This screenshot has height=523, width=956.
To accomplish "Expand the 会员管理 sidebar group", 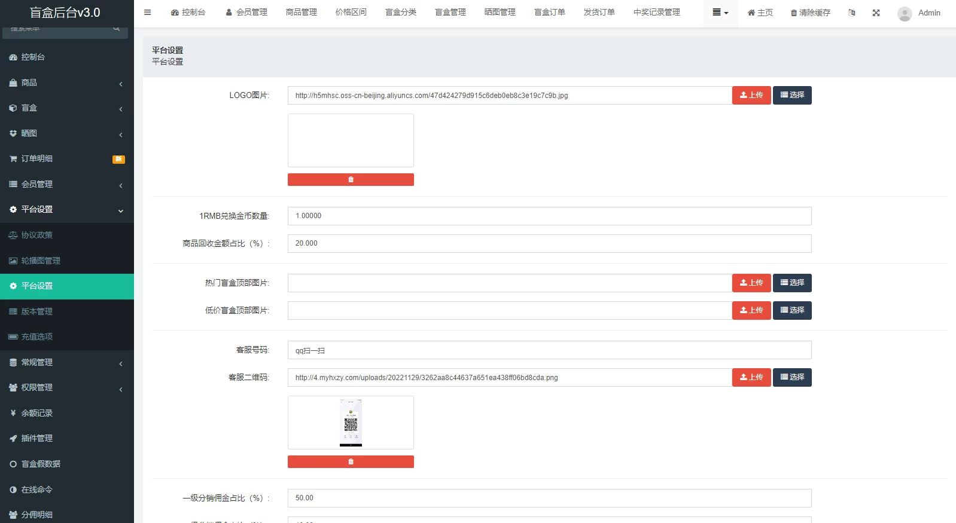I will click(66, 184).
